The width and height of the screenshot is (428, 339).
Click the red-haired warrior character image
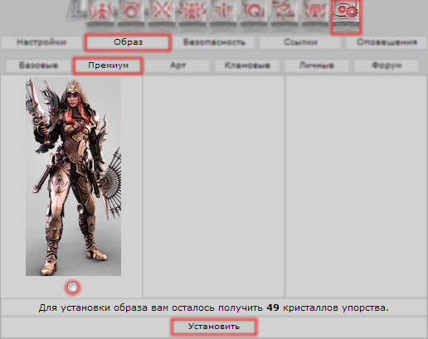73,177
